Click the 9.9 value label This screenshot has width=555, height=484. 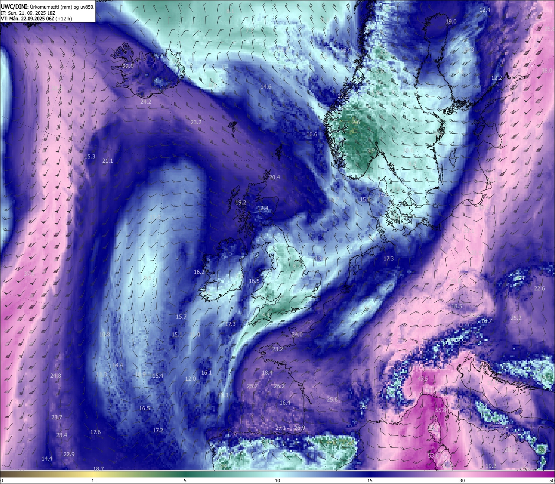pyautogui.click(x=363, y=407)
